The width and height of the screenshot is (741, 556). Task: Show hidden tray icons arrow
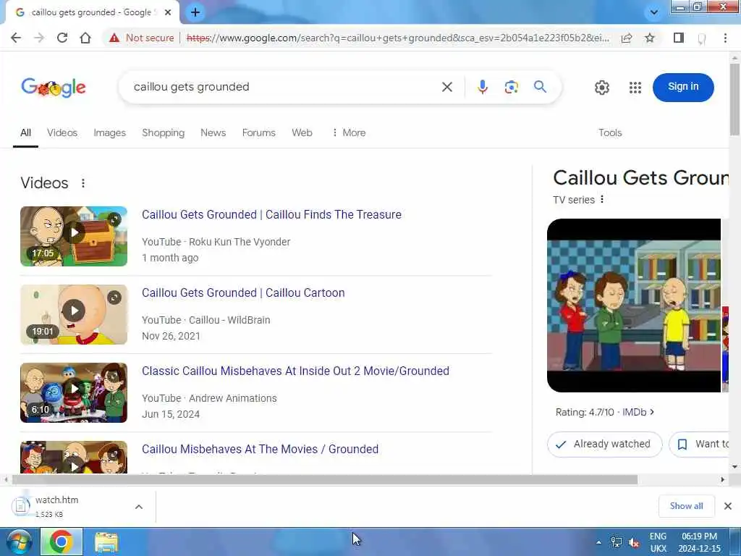(x=598, y=542)
